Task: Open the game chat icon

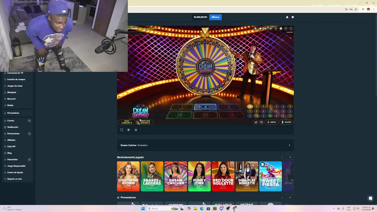Action: pos(255,29)
